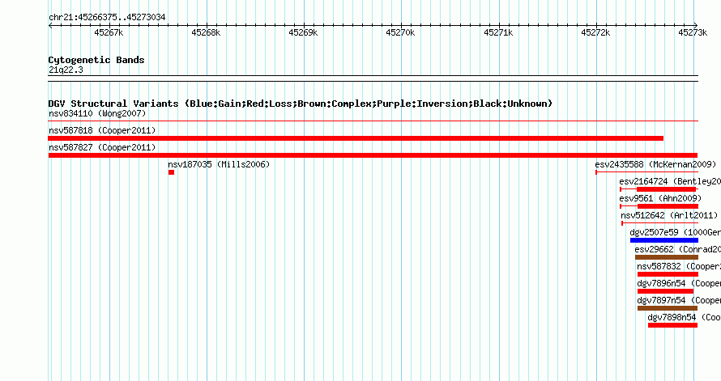Screen dimensions: 721x381
Task: Select the red dgv7896n54 loss bar
Action: (x=665, y=291)
